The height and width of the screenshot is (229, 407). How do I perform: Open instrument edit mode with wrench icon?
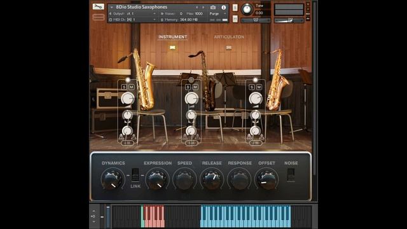point(98,6)
